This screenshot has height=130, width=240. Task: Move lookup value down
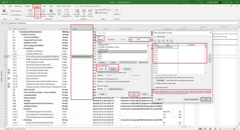click(210, 61)
